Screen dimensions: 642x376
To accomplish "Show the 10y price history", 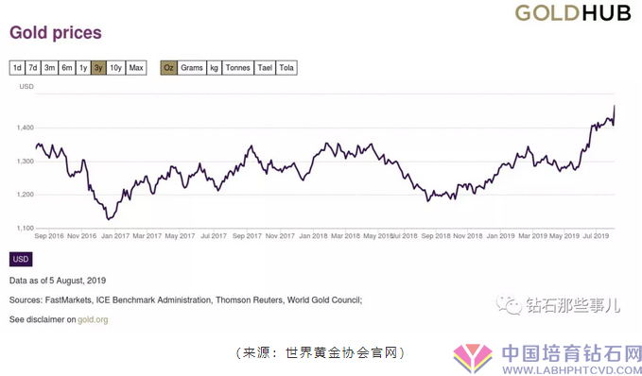I will pos(116,67).
